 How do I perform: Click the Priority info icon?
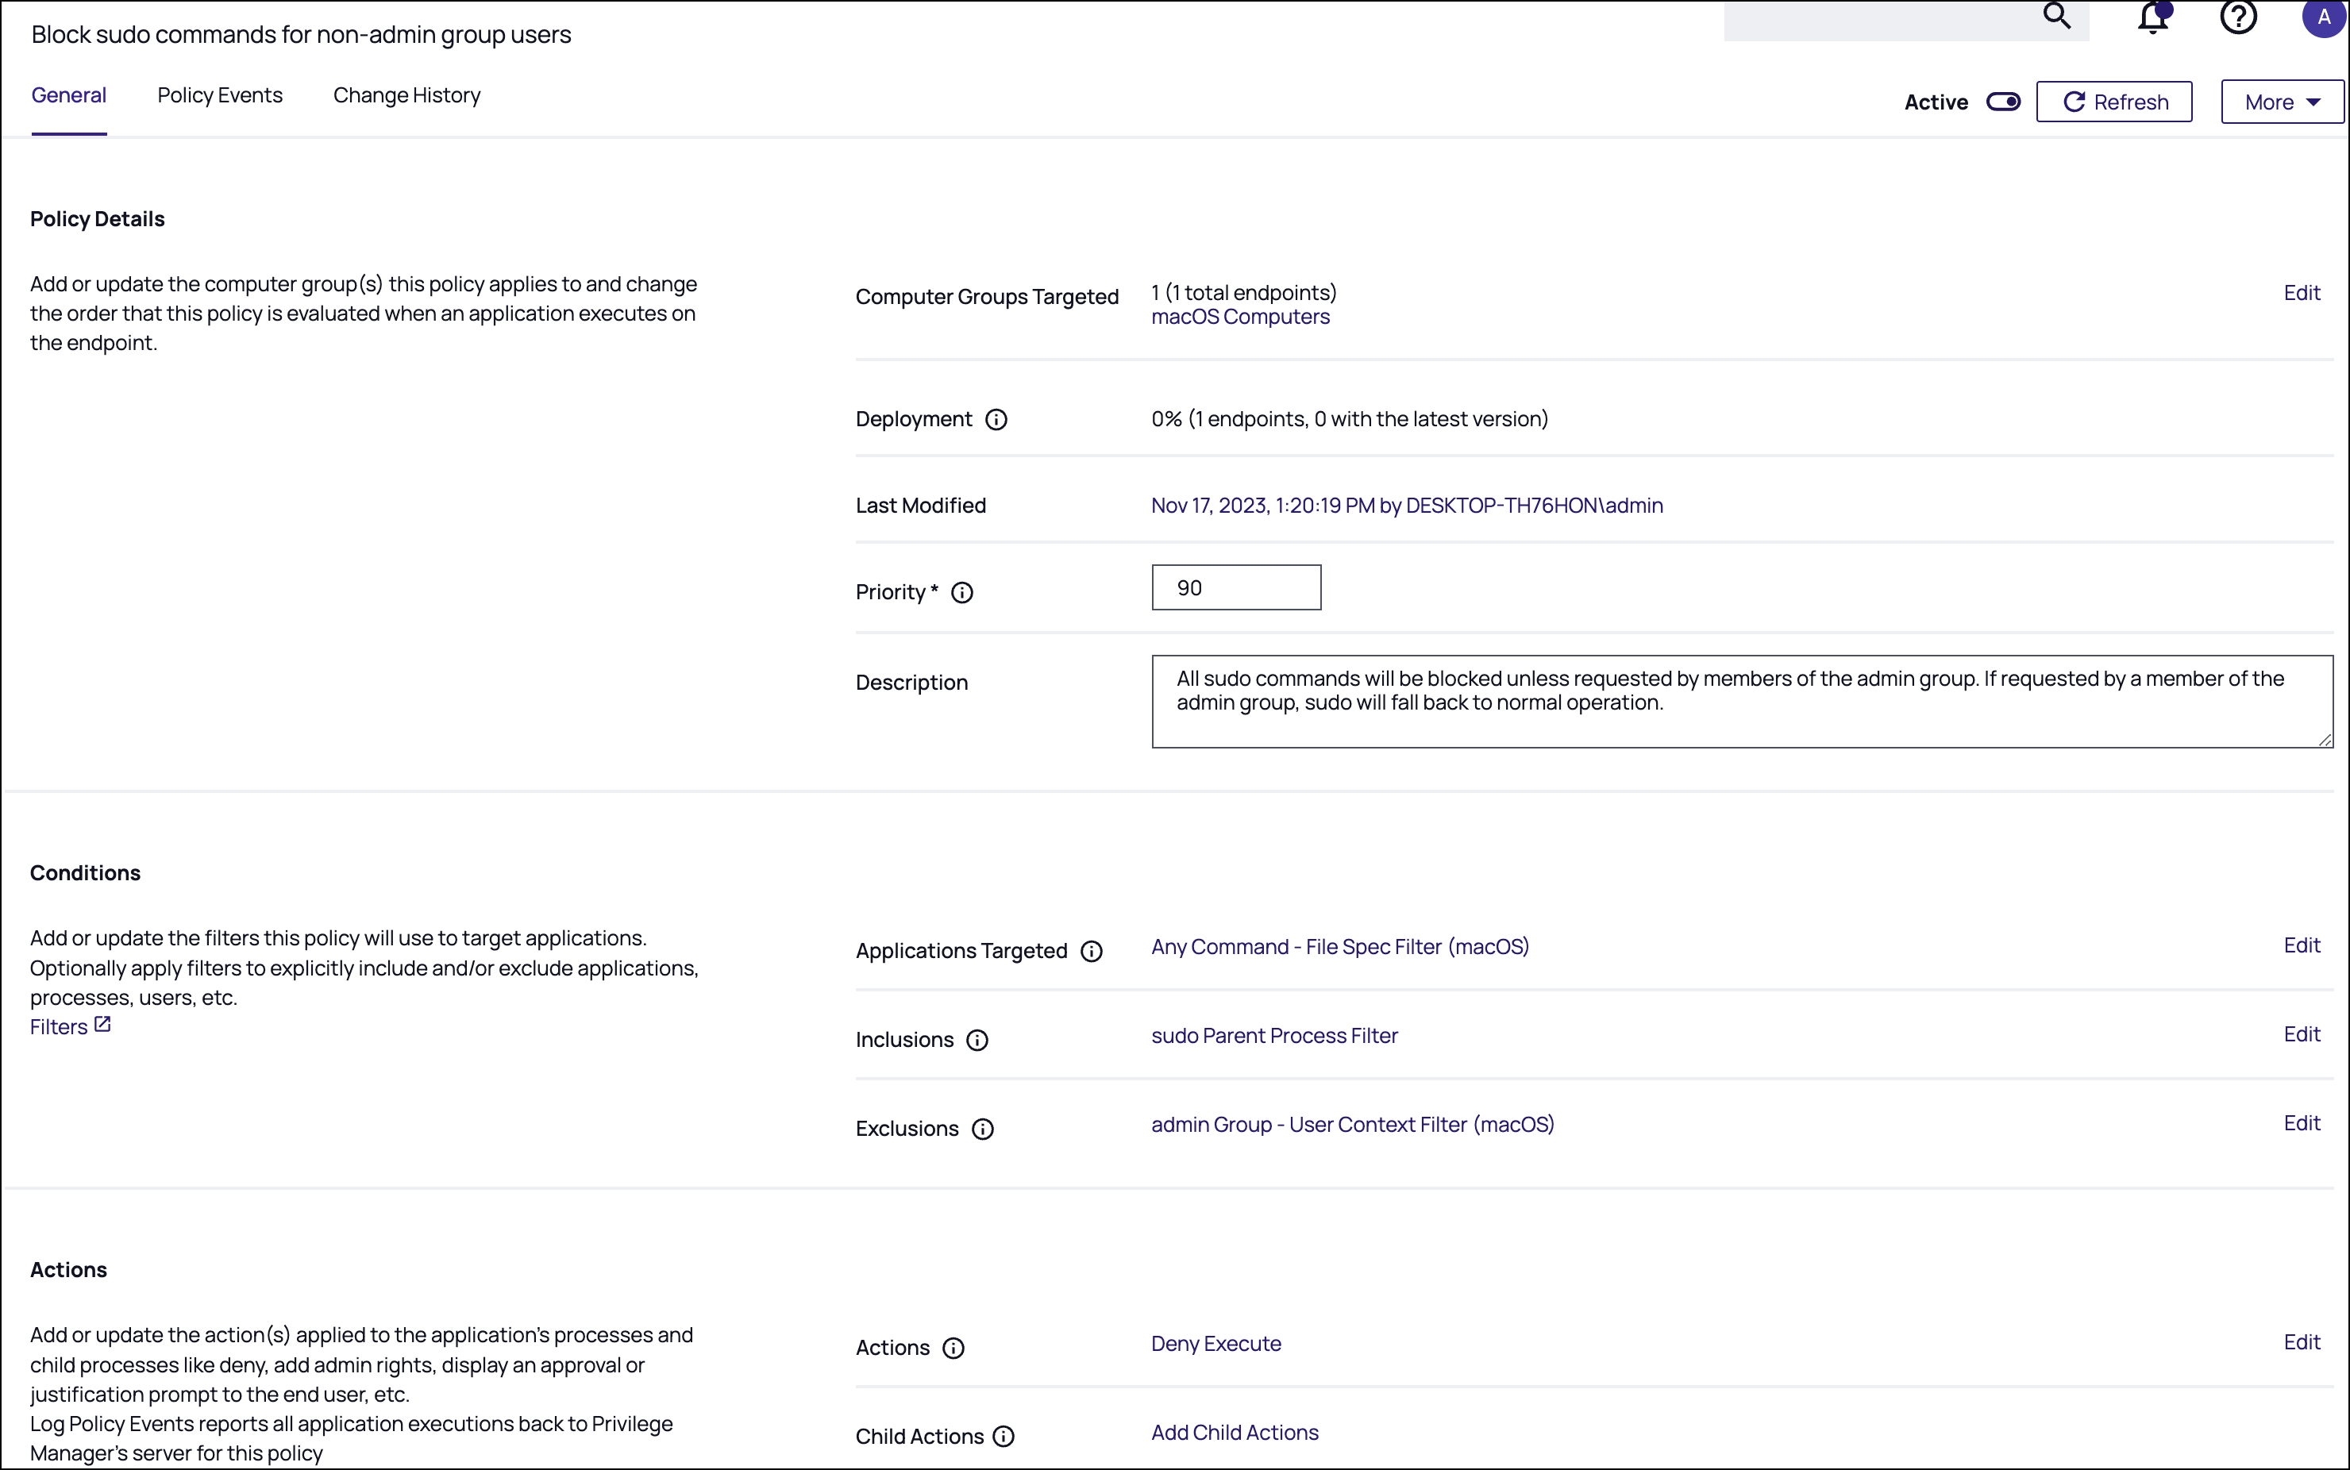point(961,592)
